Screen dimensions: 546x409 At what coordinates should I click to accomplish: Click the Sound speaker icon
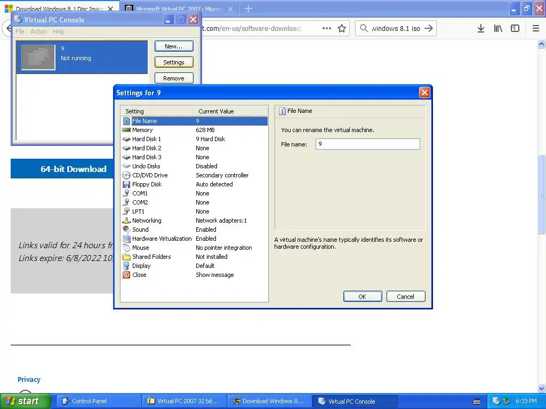coord(126,230)
